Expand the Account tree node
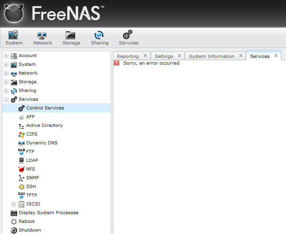This screenshot has width=286, height=234. coord(6,56)
